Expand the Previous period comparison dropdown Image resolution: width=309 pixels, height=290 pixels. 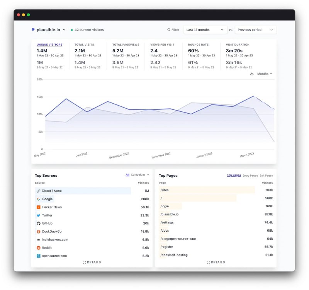[255, 30]
